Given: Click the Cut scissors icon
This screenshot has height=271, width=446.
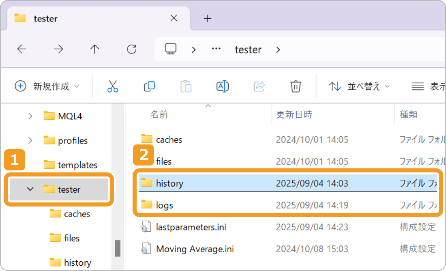Looking at the screenshot, I should click(x=113, y=86).
